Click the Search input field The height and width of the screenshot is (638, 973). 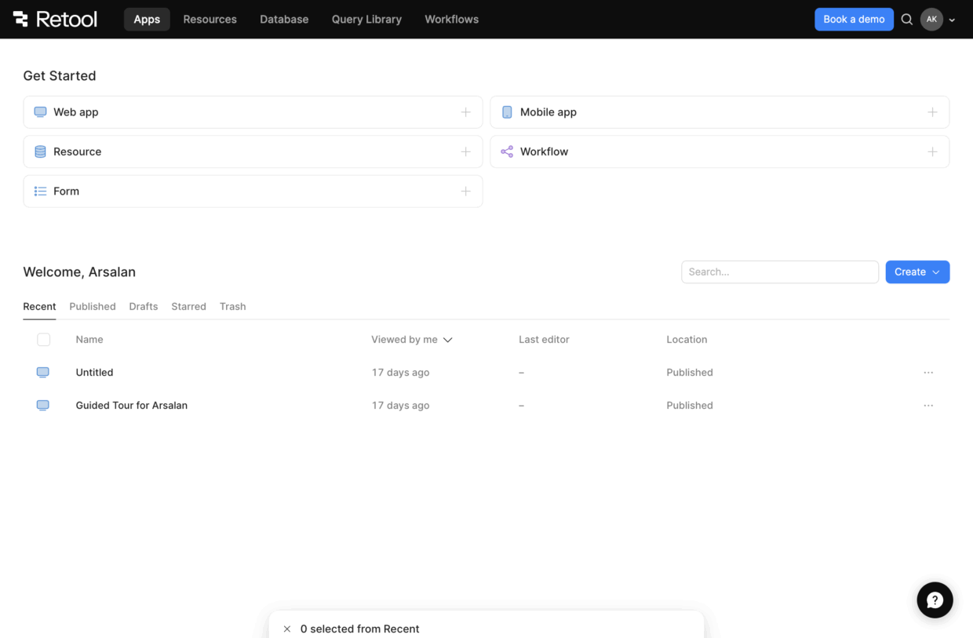coord(779,272)
